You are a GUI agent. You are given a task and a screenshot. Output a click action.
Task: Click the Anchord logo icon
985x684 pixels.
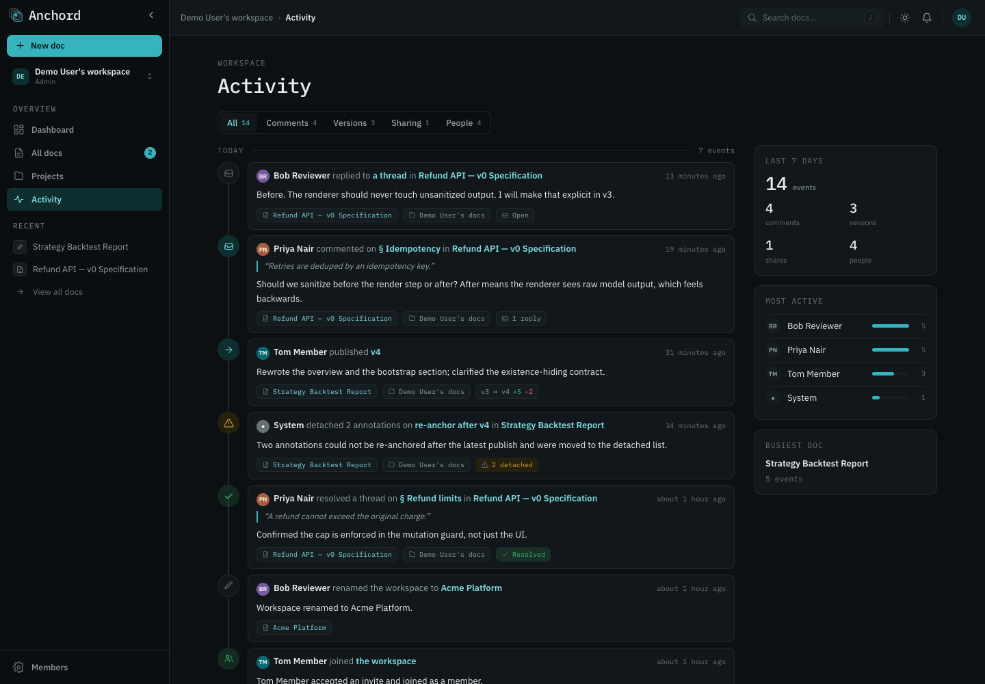pyautogui.click(x=16, y=15)
